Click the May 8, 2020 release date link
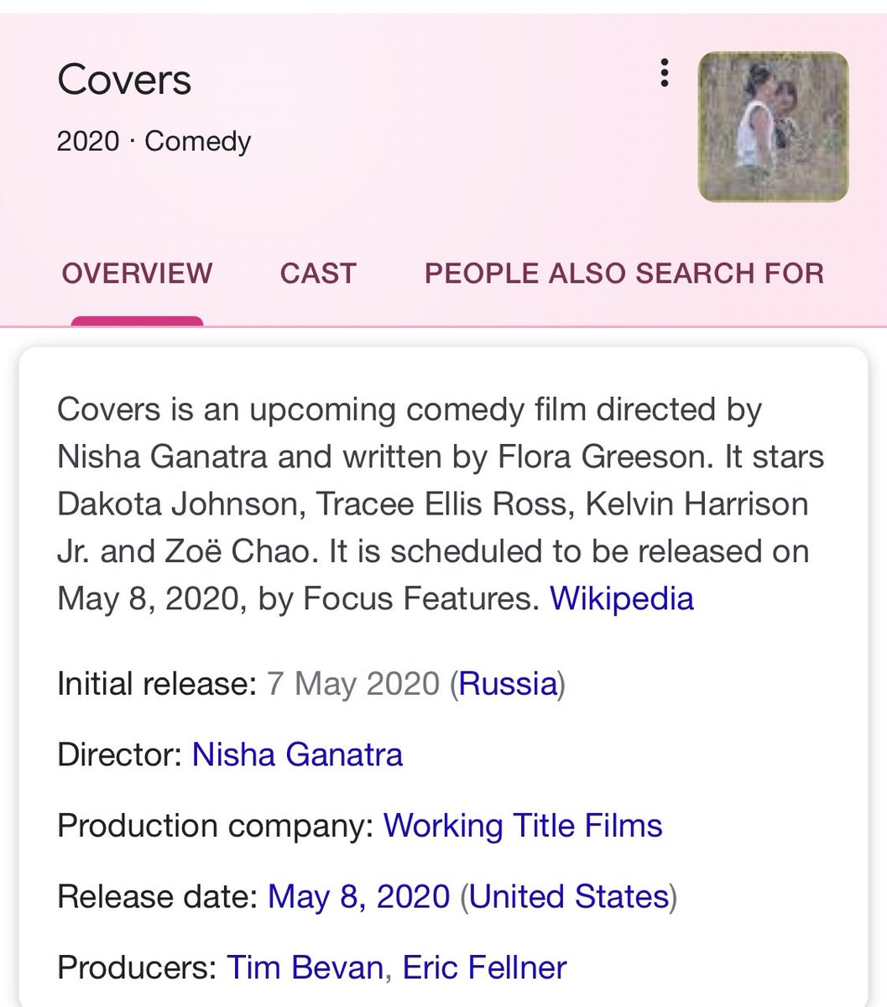The width and height of the screenshot is (887, 1007). 359,896
